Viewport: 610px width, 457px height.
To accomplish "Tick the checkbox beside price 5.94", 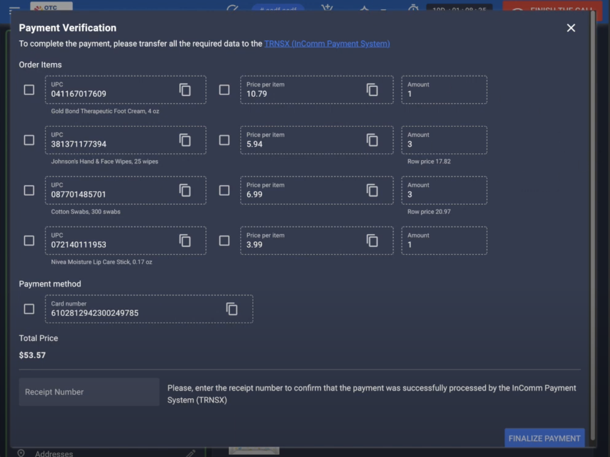I will click(x=224, y=140).
